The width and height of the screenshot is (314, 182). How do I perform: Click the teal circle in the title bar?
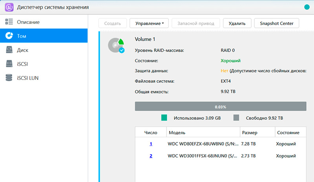coord(307,7)
